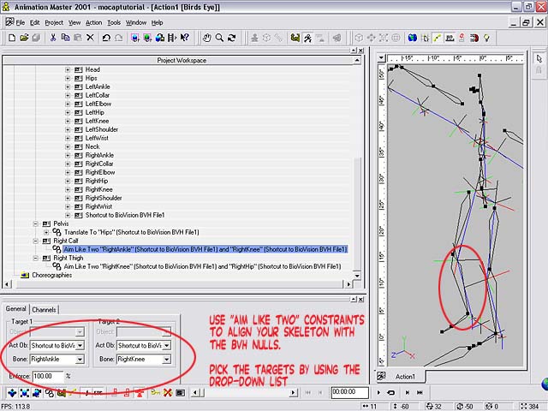Click the arrow pointer tool at right edge
The width and height of the screenshot is (548, 411).
pyautogui.click(x=539, y=58)
